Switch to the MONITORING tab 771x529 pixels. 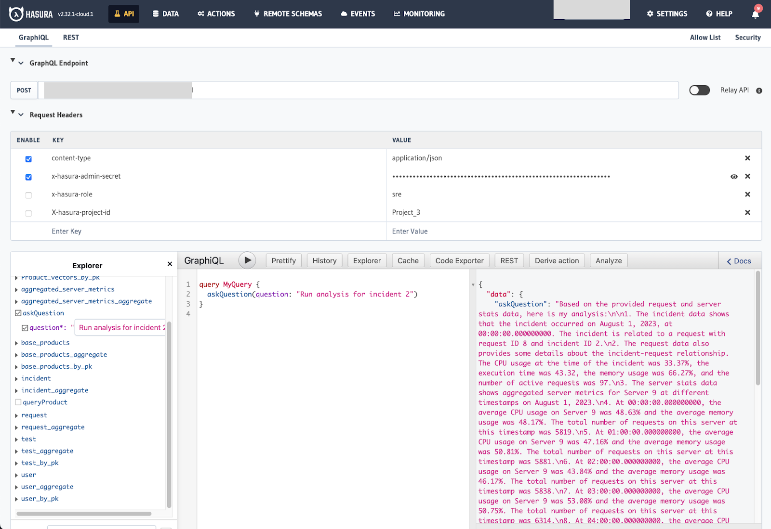point(419,14)
